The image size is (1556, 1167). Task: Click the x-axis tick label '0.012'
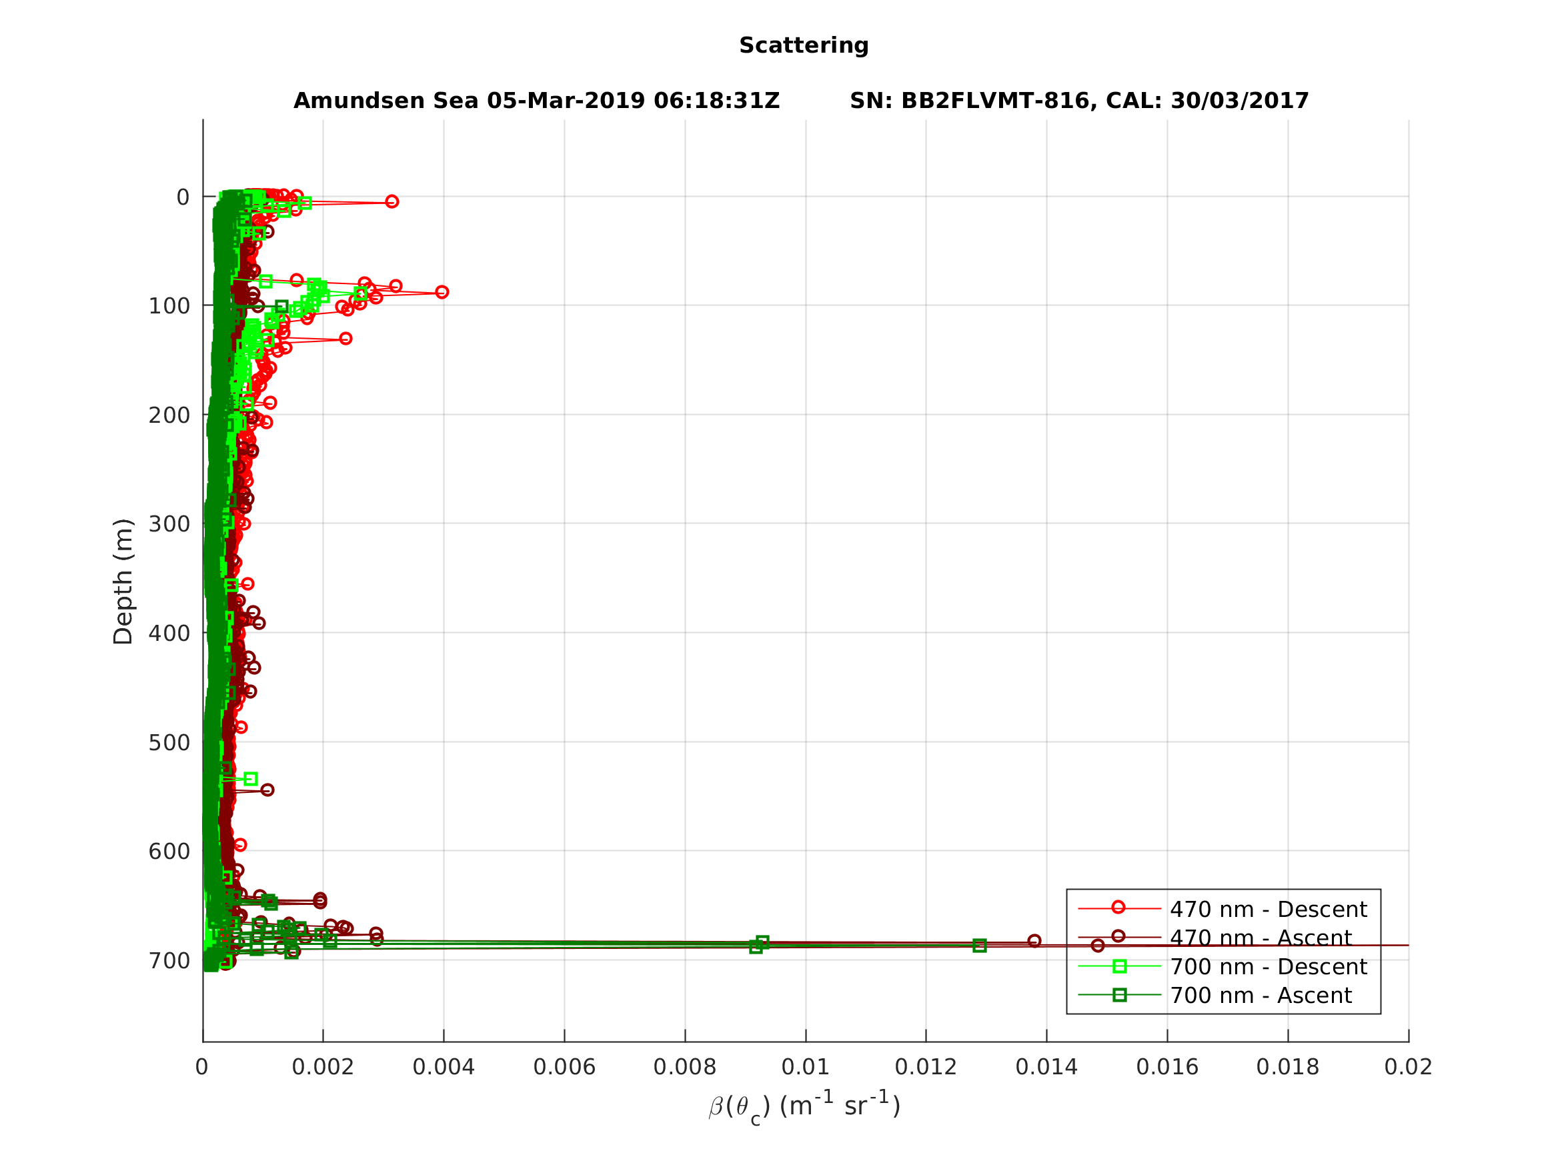[x=926, y=1067]
